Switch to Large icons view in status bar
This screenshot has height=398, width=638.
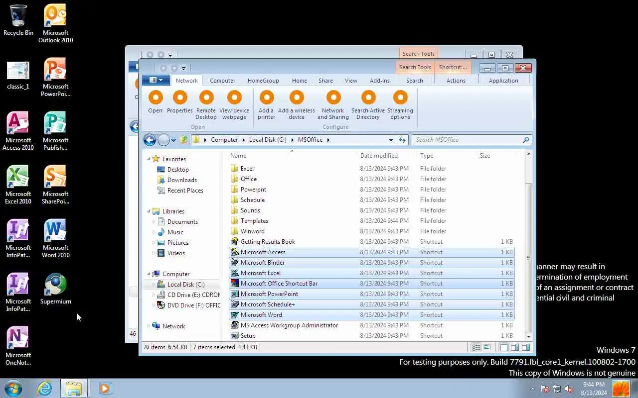click(487, 347)
